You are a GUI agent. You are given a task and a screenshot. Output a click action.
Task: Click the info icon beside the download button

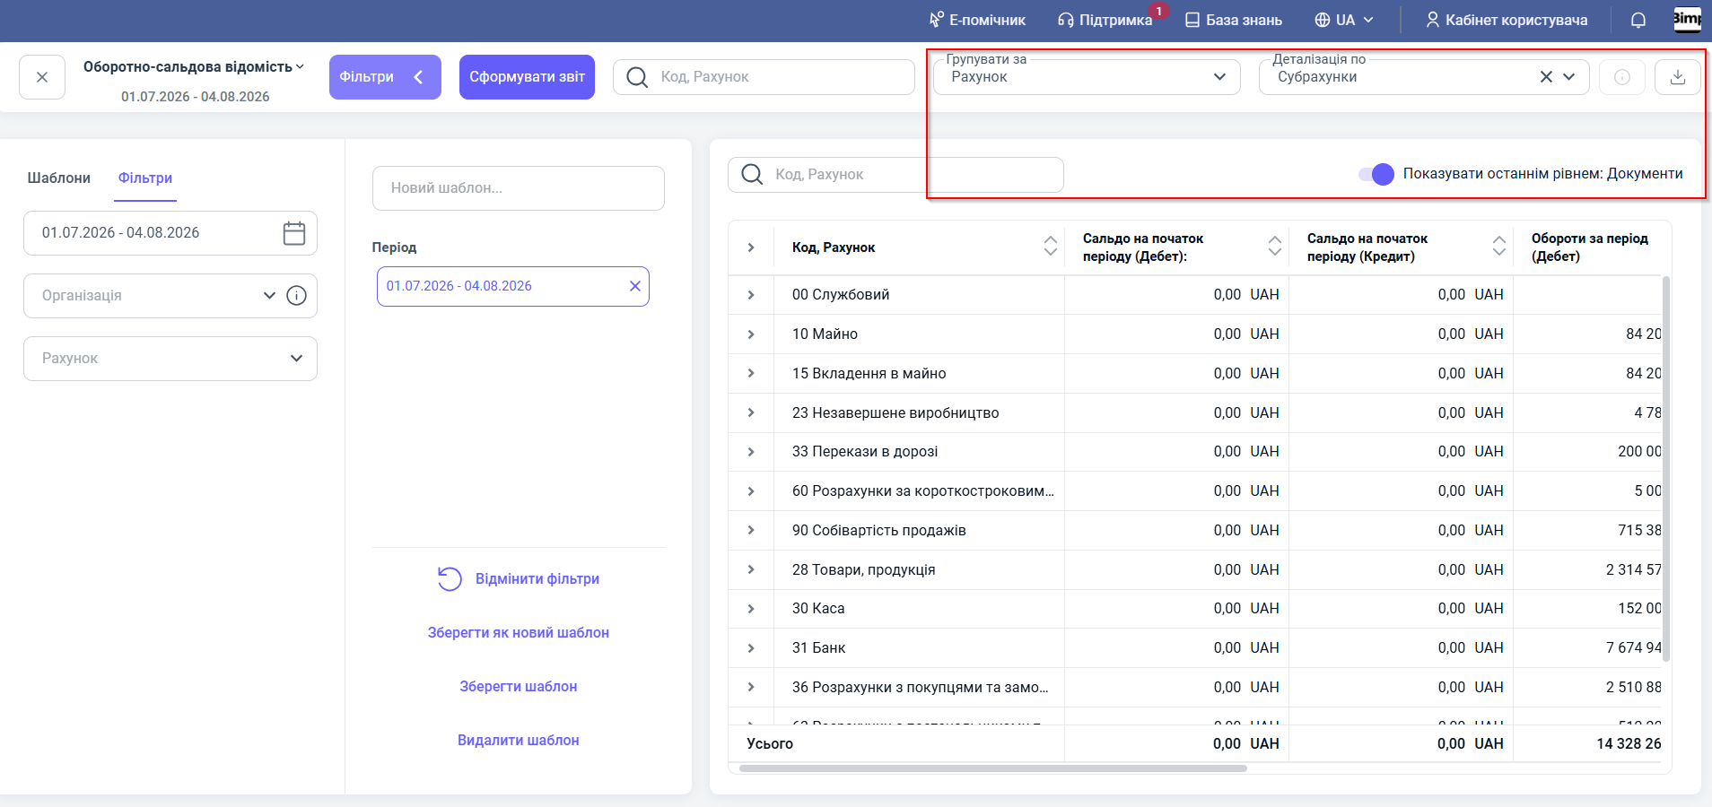(1622, 77)
